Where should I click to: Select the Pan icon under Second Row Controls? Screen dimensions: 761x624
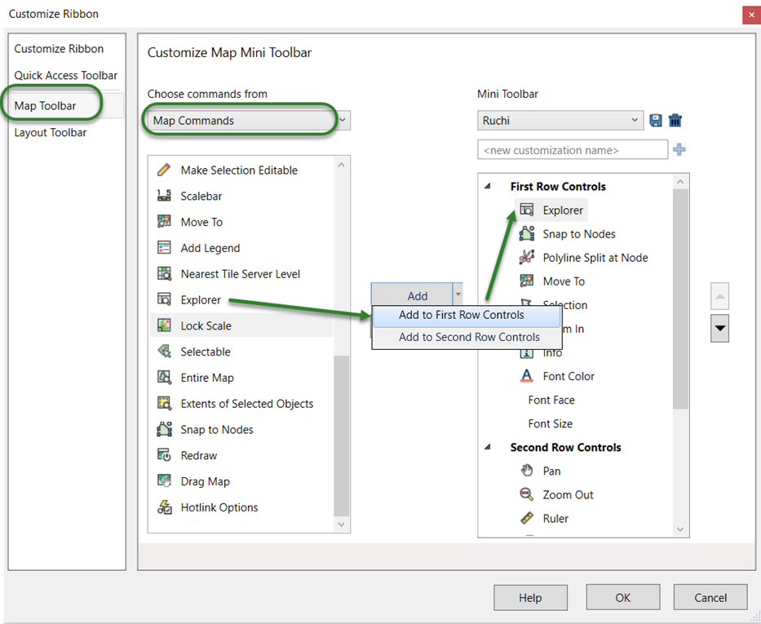pos(529,471)
